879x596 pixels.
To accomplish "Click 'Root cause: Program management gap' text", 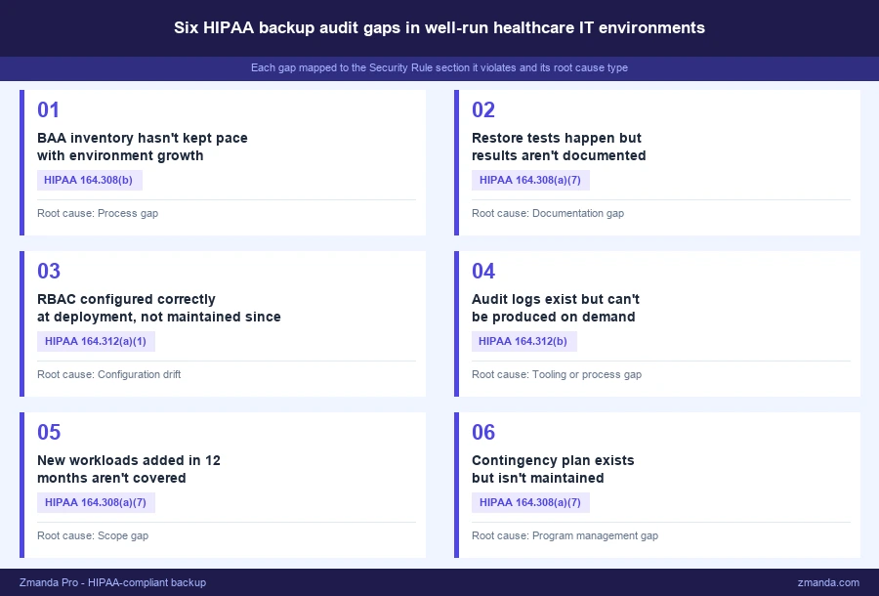I will tap(565, 535).
